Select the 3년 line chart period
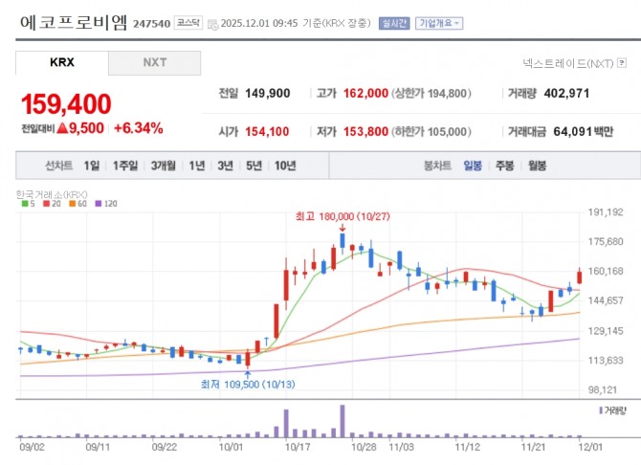 pyautogui.click(x=225, y=166)
